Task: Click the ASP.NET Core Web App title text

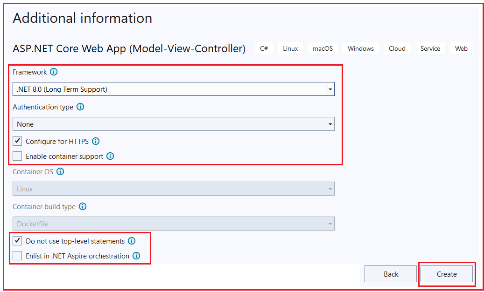Action: (x=129, y=48)
